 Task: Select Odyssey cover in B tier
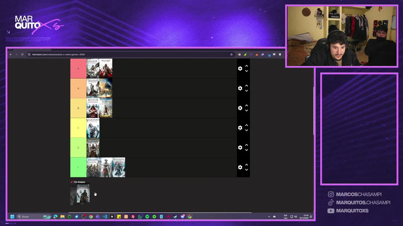click(x=106, y=108)
